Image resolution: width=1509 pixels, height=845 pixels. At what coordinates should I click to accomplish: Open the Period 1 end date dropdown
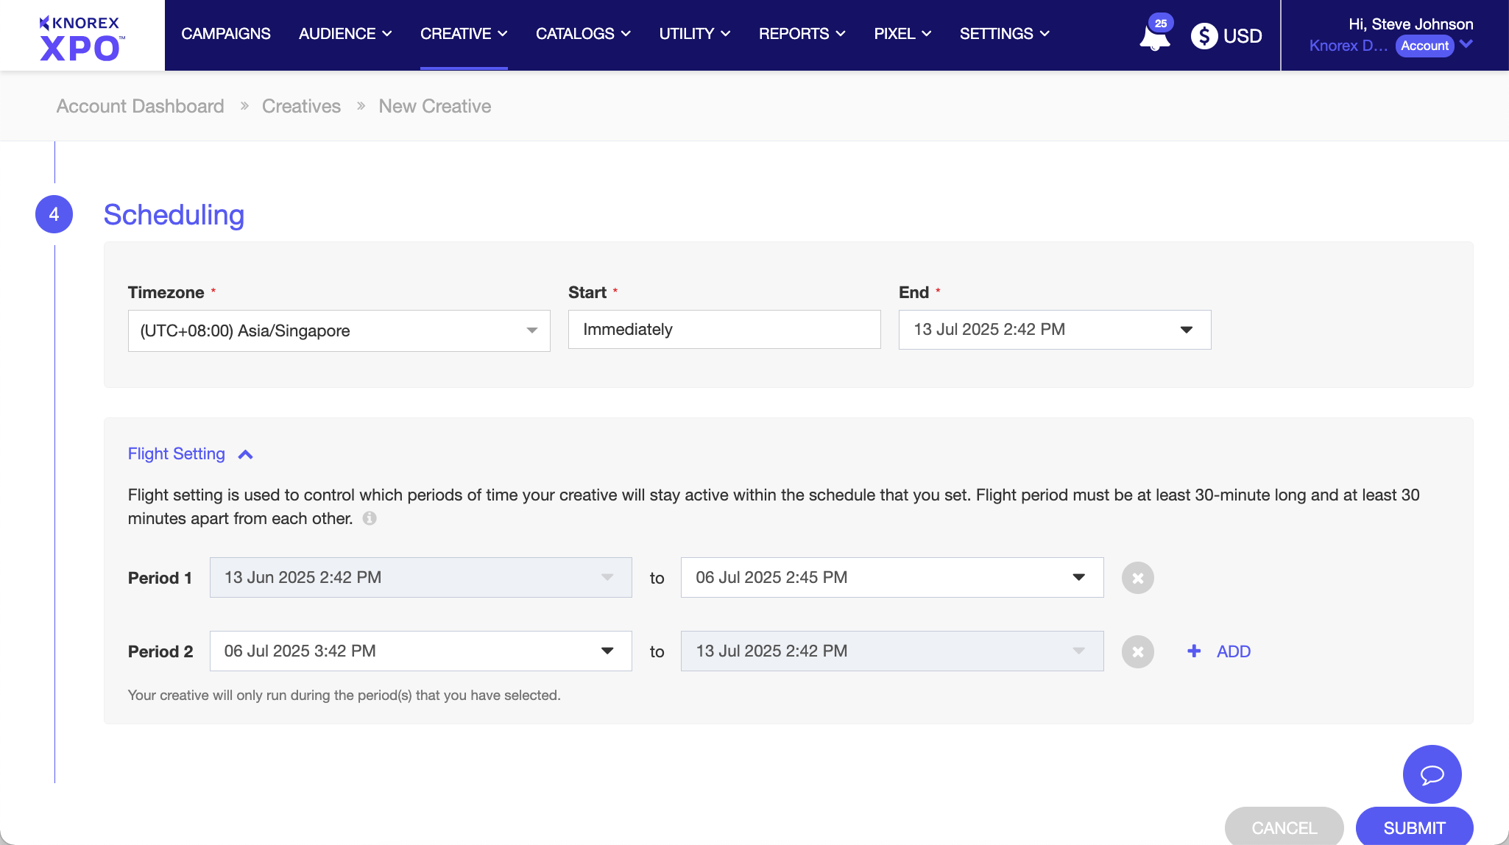(891, 578)
